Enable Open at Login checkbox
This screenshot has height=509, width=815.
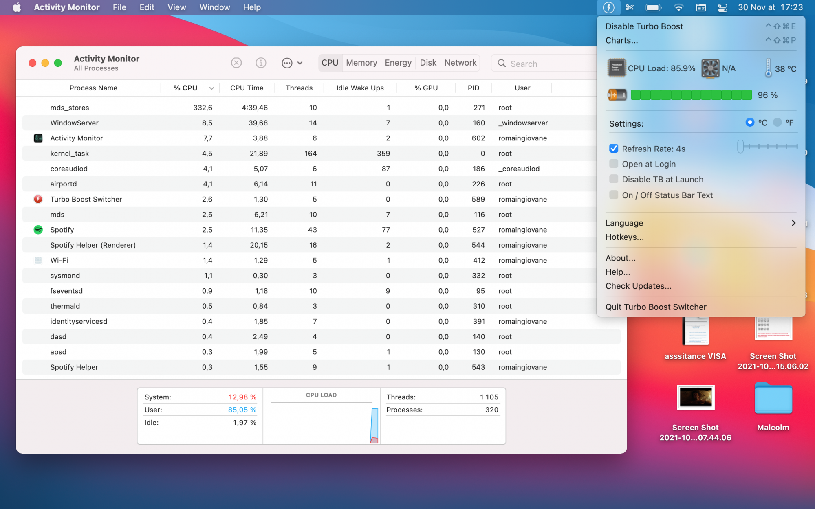coord(614,164)
